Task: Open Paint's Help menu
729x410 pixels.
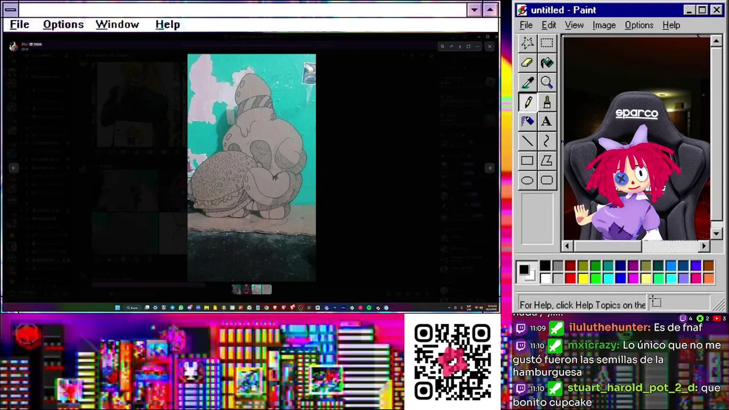Action: [x=671, y=25]
